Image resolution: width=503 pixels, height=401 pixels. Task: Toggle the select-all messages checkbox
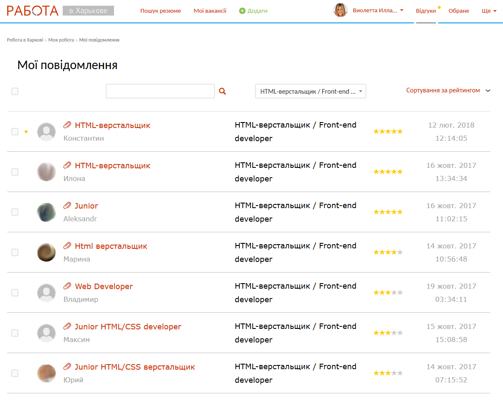point(15,91)
